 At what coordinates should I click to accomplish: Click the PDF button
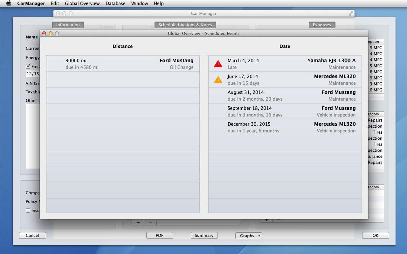160,235
